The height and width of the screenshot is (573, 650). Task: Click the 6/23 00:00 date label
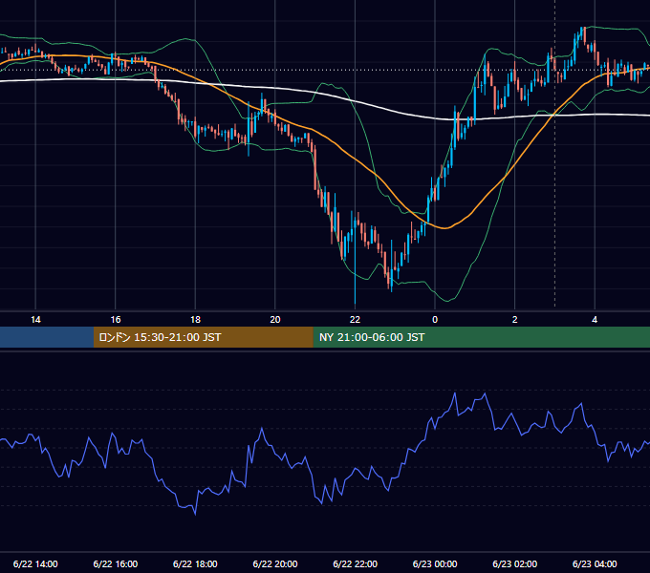click(435, 563)
